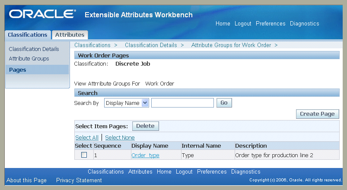Switch to the Attributes tab

[70, 35]
